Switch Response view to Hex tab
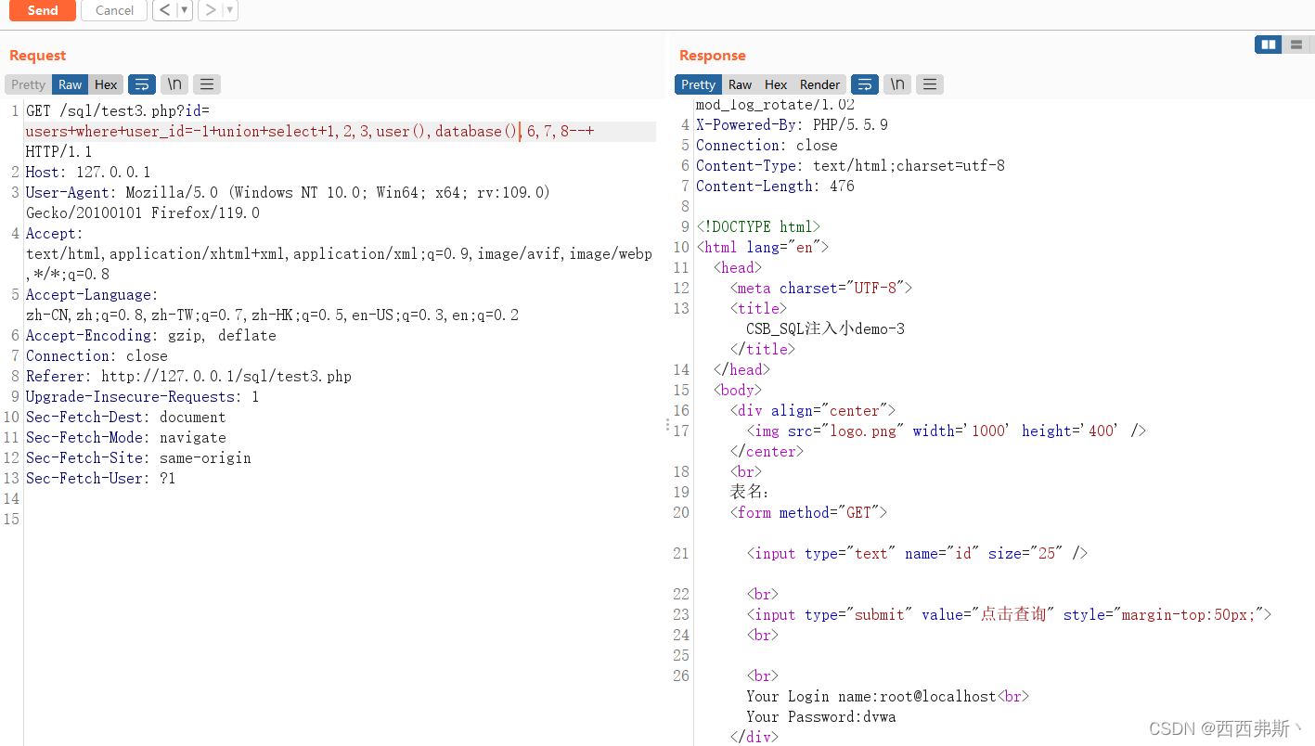Screen dimensions: 1315x746 [x=776, y=84]
